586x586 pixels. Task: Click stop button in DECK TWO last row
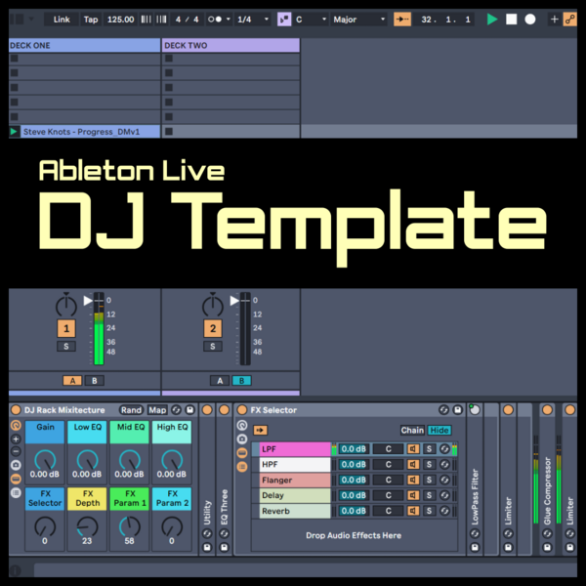[169, 132]
